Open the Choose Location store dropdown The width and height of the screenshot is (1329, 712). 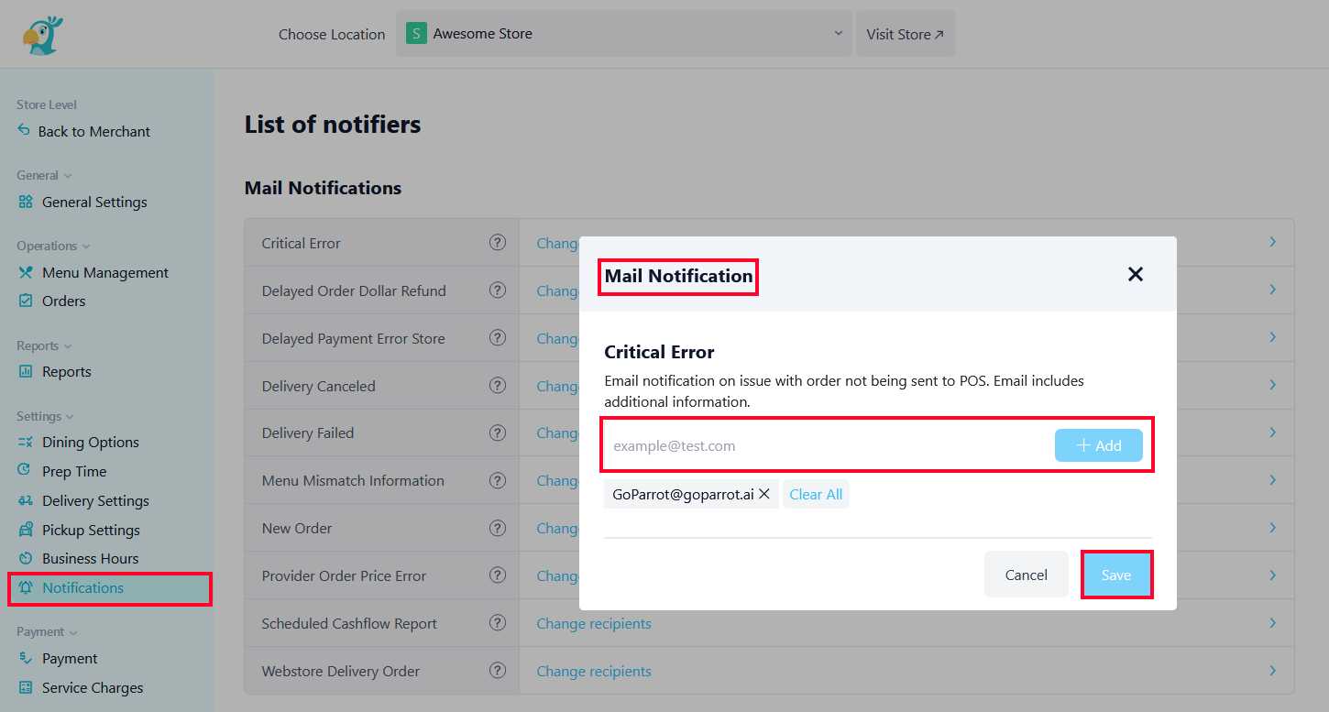623,34
